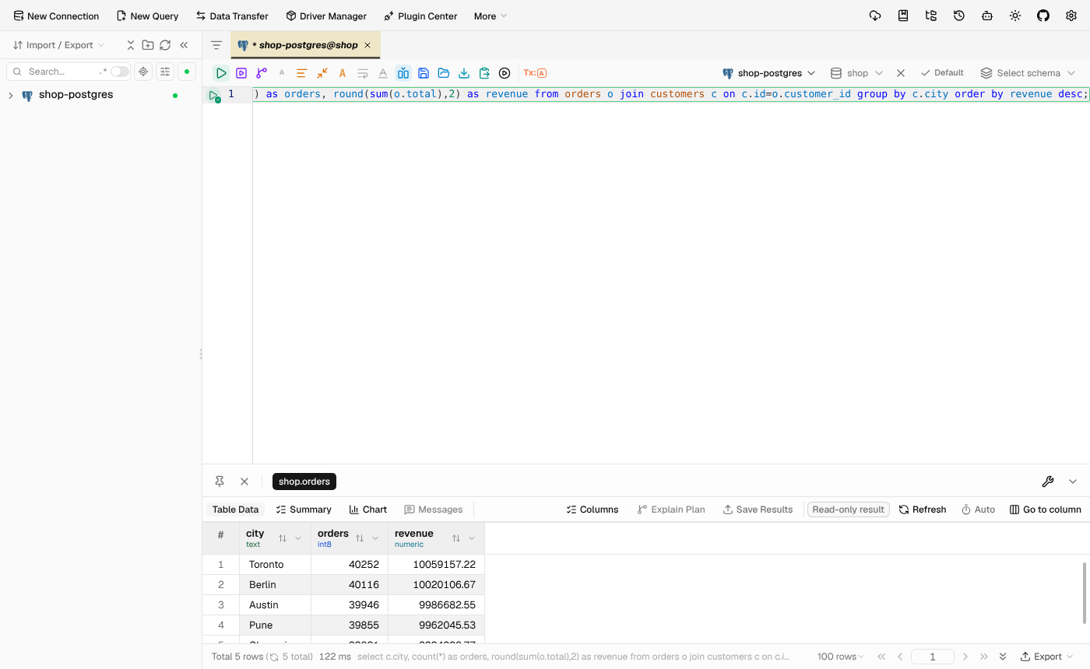Open the GitHub icon
The height and width of the screenshot is (669, 1090).
(x=1043, y=16)
